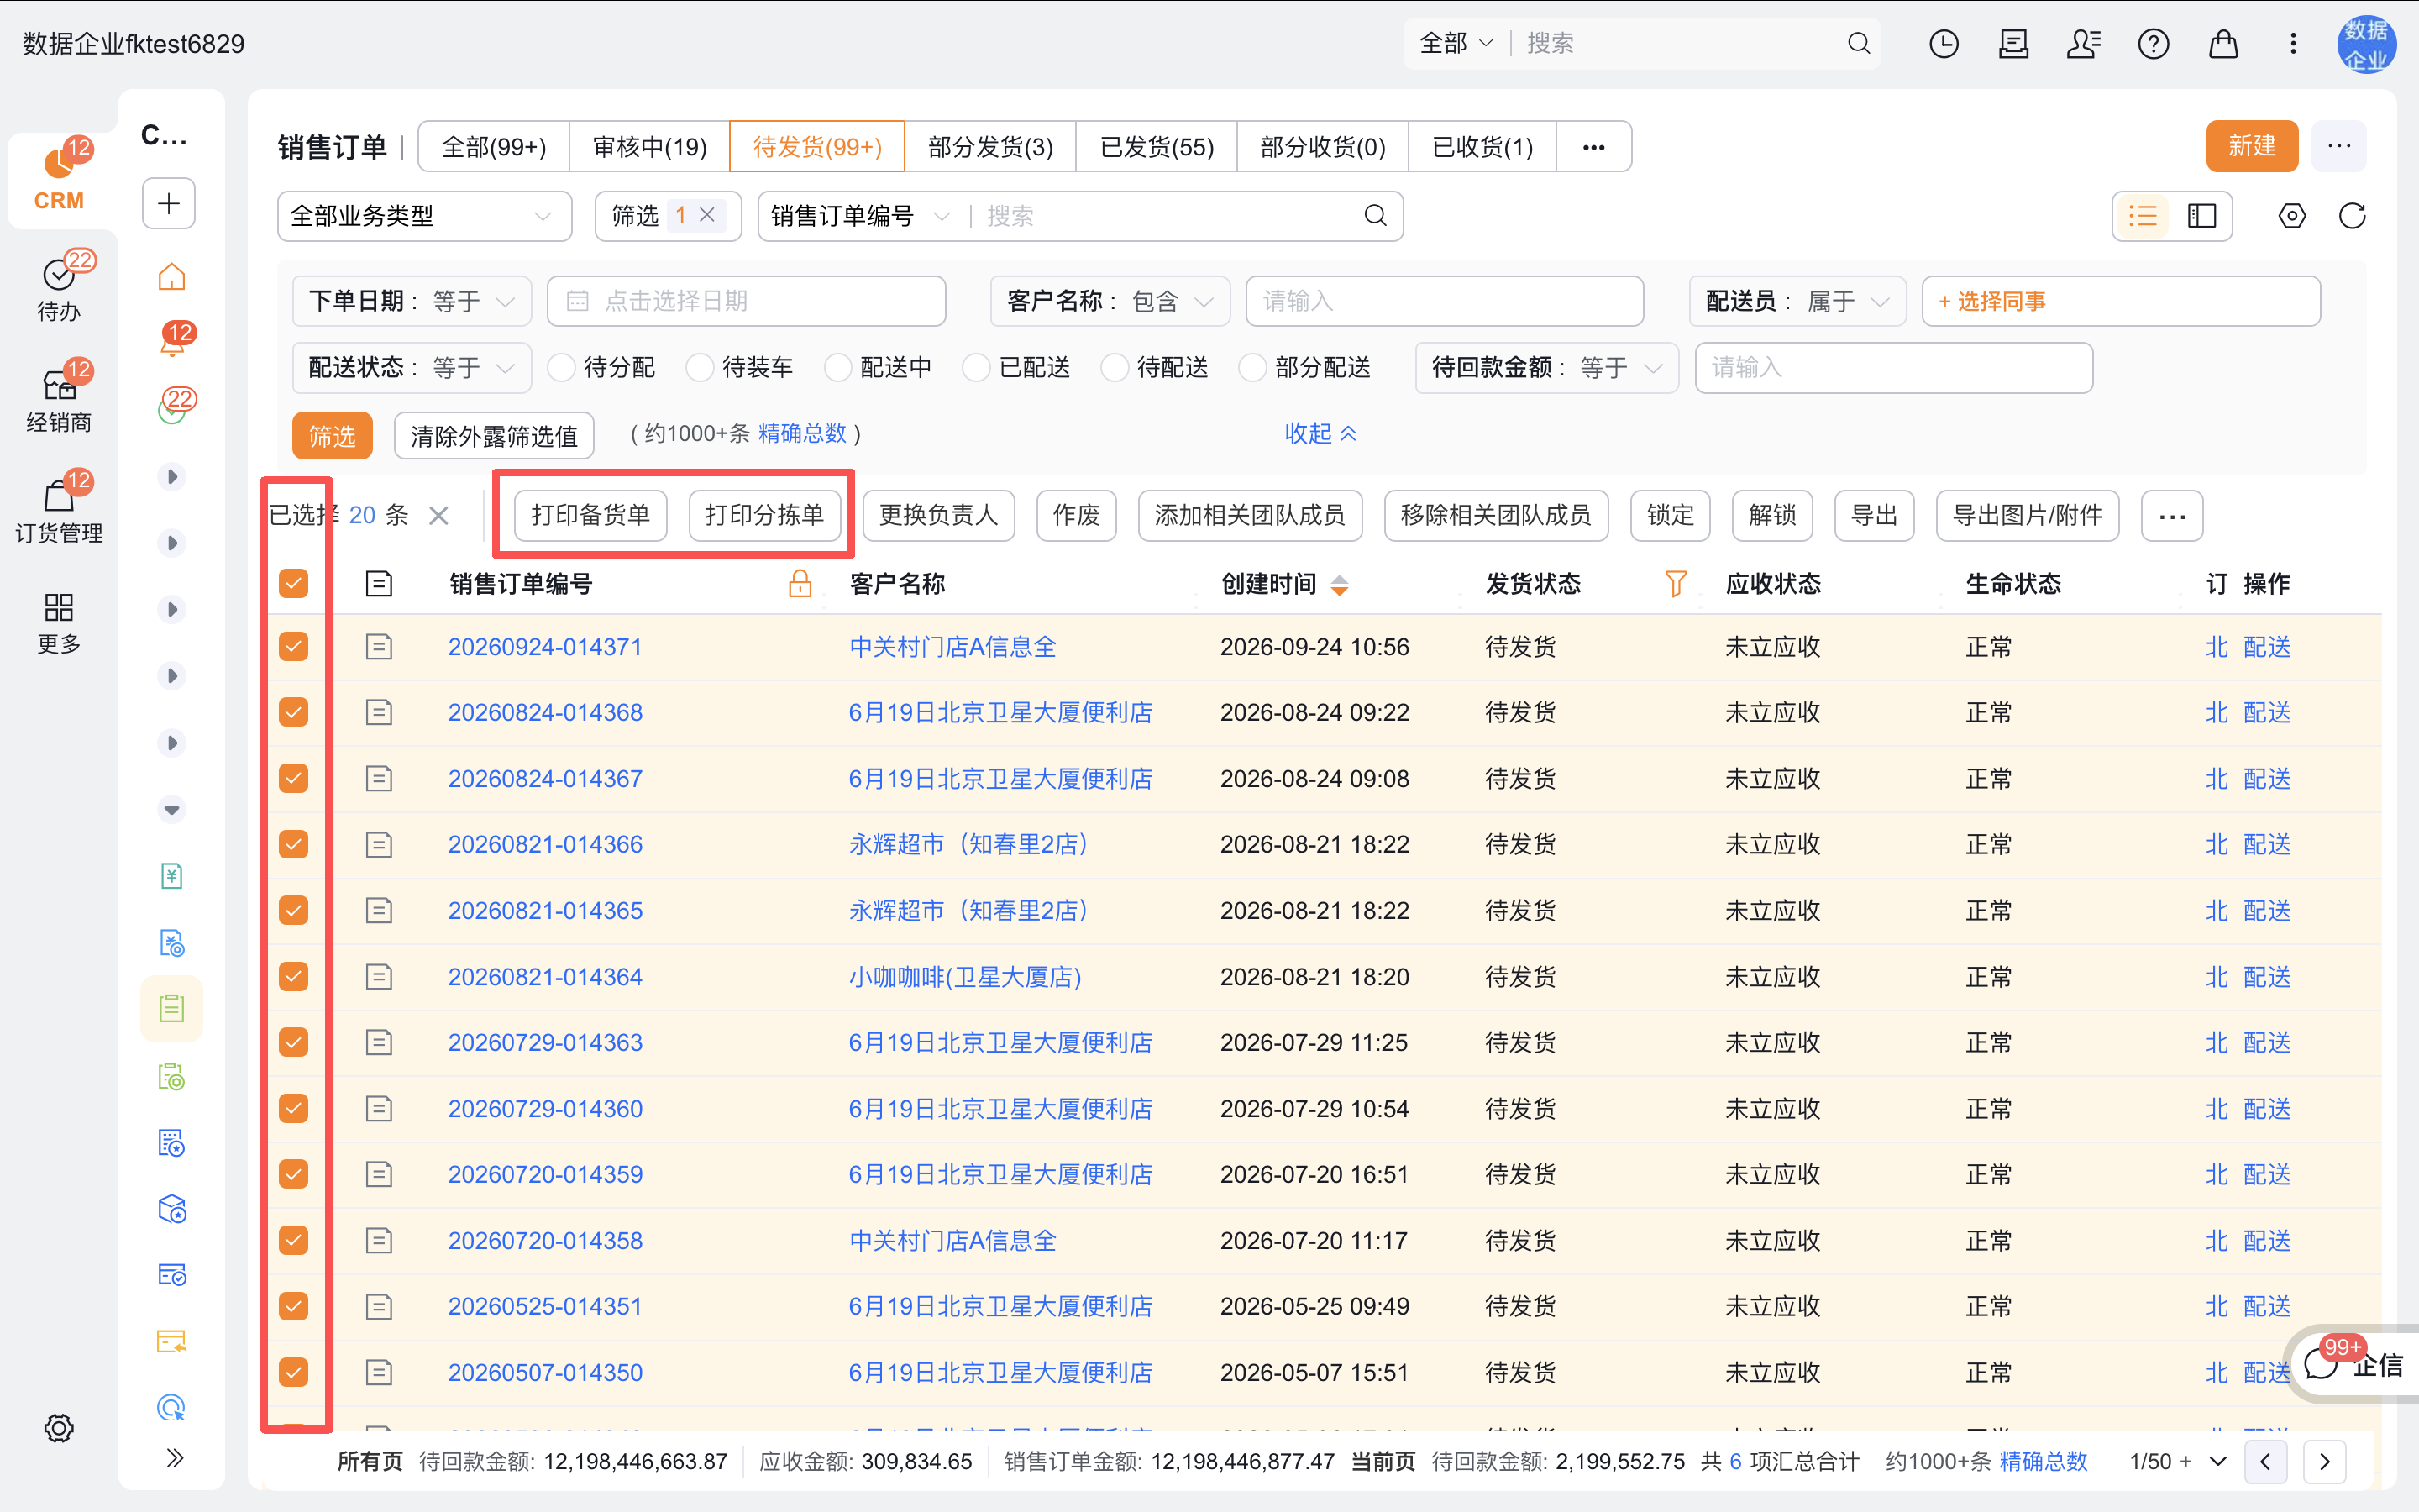Select the 部分配送 delivery status radio
The width and height of the screenshot is (2419, 1512).
[1252, 367]
